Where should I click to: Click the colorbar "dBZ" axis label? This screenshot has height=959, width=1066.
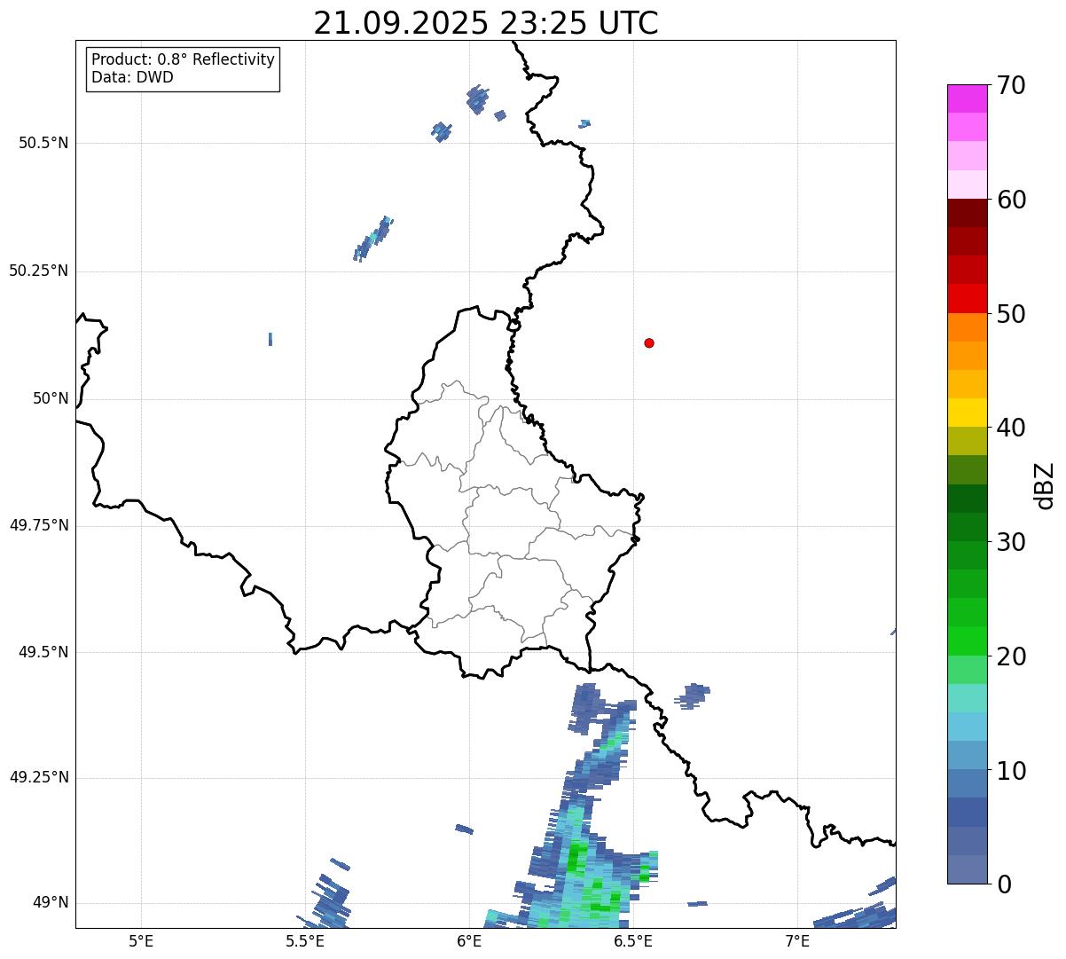(1045, 484)
